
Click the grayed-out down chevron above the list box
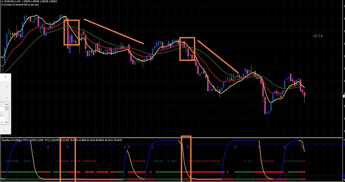point(7,97)
